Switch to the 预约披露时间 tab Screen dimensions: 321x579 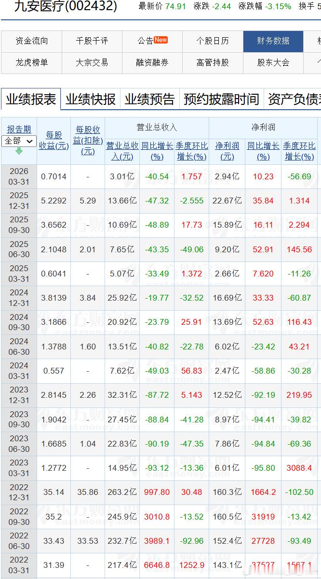222,100
